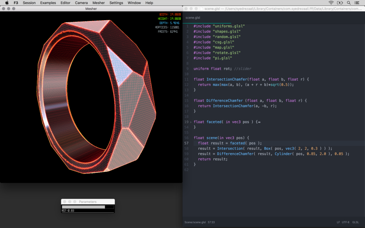Open Spotlight search magnifier icon
The height and width of the screenshot is (228, 365).
coord(349,3)
